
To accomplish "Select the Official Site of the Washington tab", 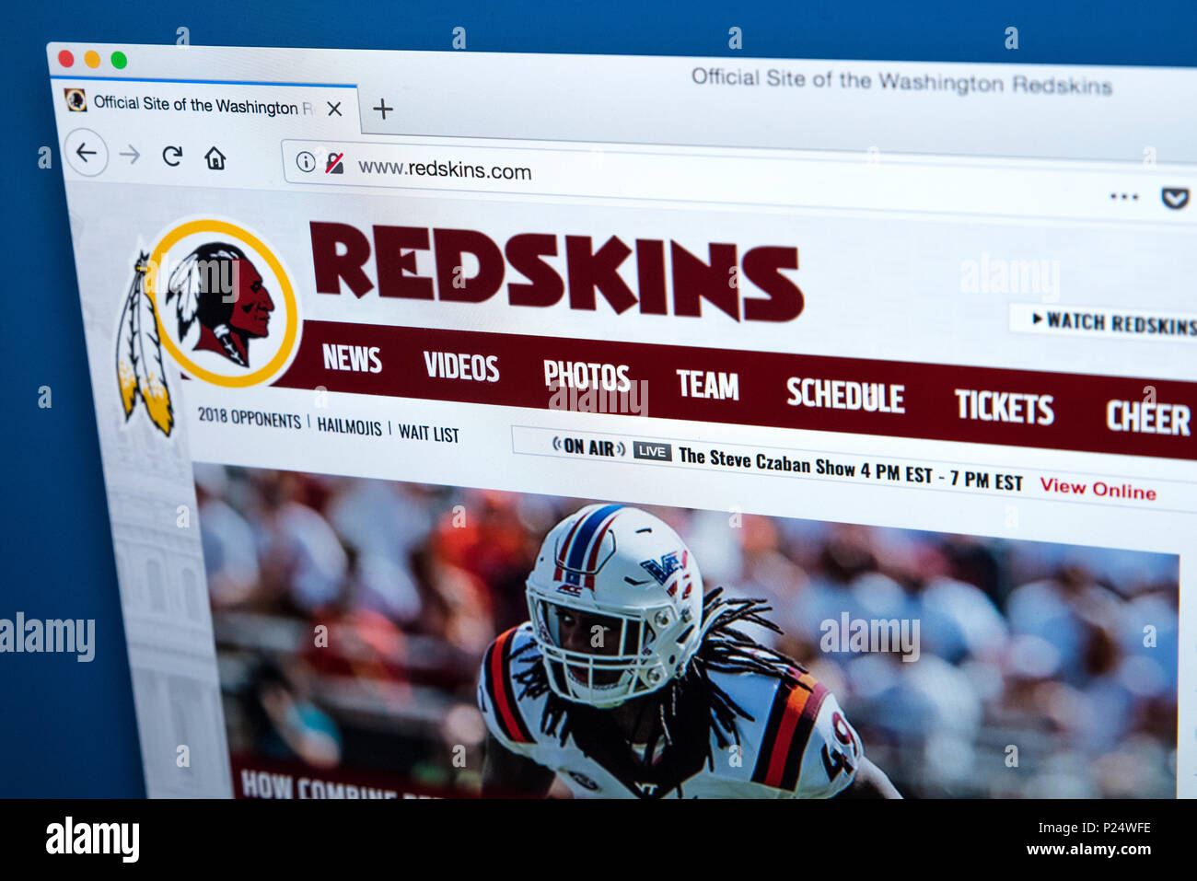I will pos(204,104).
